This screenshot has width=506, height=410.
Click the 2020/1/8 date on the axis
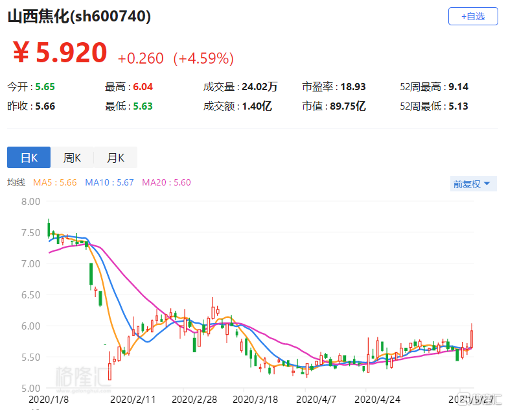coord(49,400)
